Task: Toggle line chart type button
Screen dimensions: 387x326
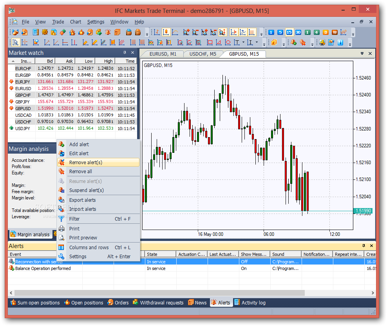Action: pyautogui.click(x=175, y=33)
